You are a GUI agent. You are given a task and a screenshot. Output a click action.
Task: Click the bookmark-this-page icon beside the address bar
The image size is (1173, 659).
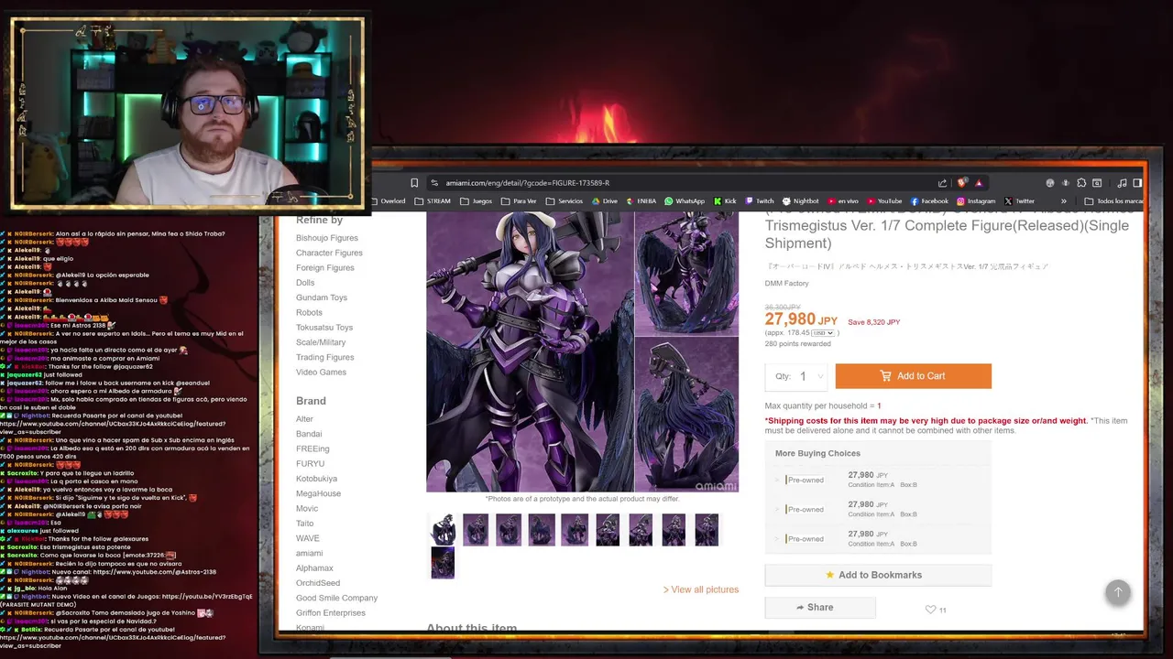[x=414, y=183]
